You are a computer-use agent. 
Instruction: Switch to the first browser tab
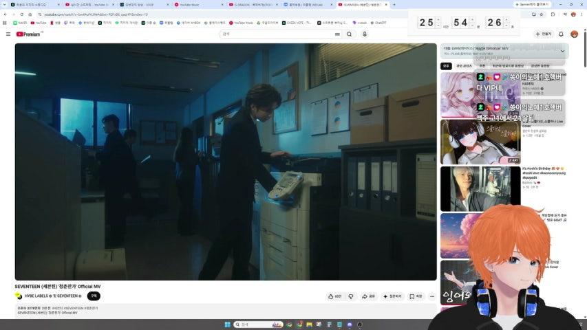point(34,5)
